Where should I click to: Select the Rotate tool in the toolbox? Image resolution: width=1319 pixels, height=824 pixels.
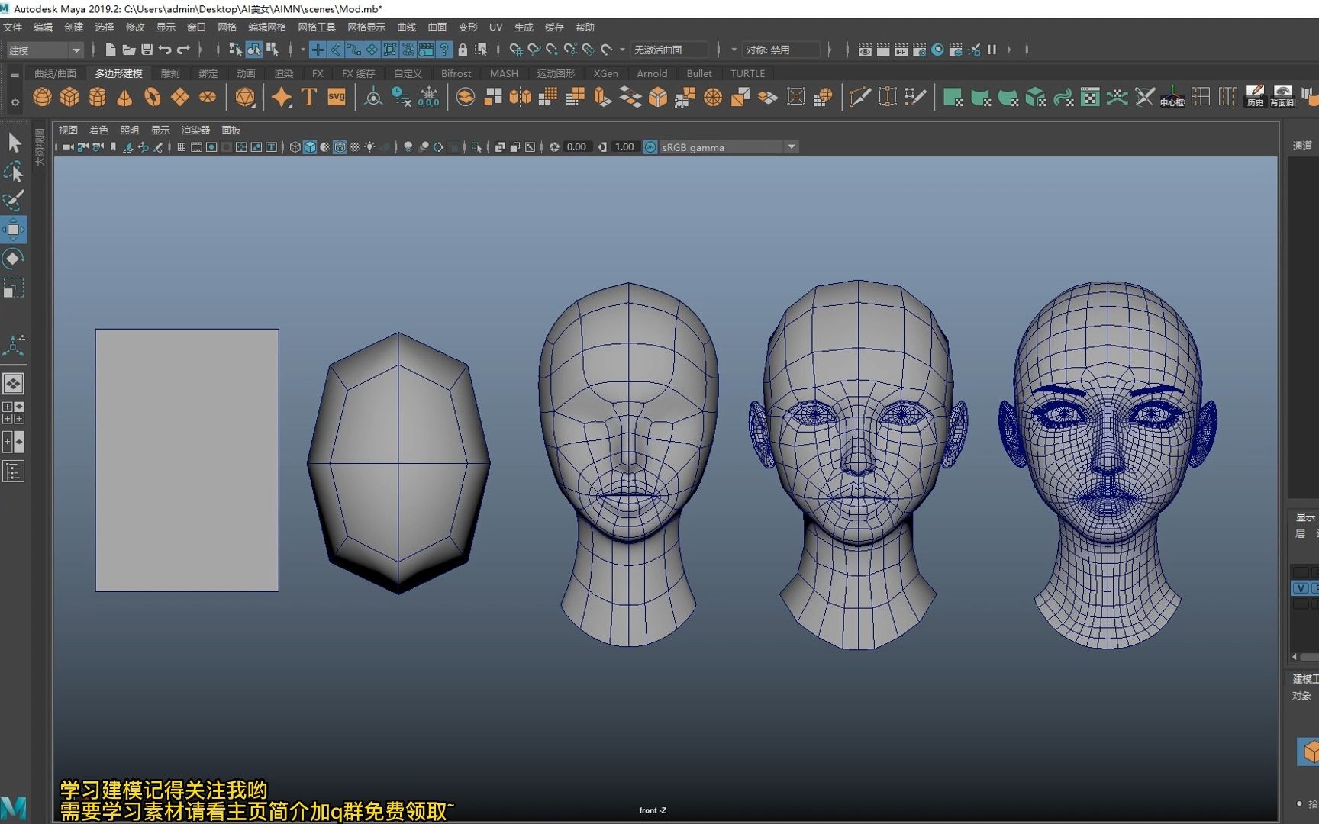tap(13, 259)
